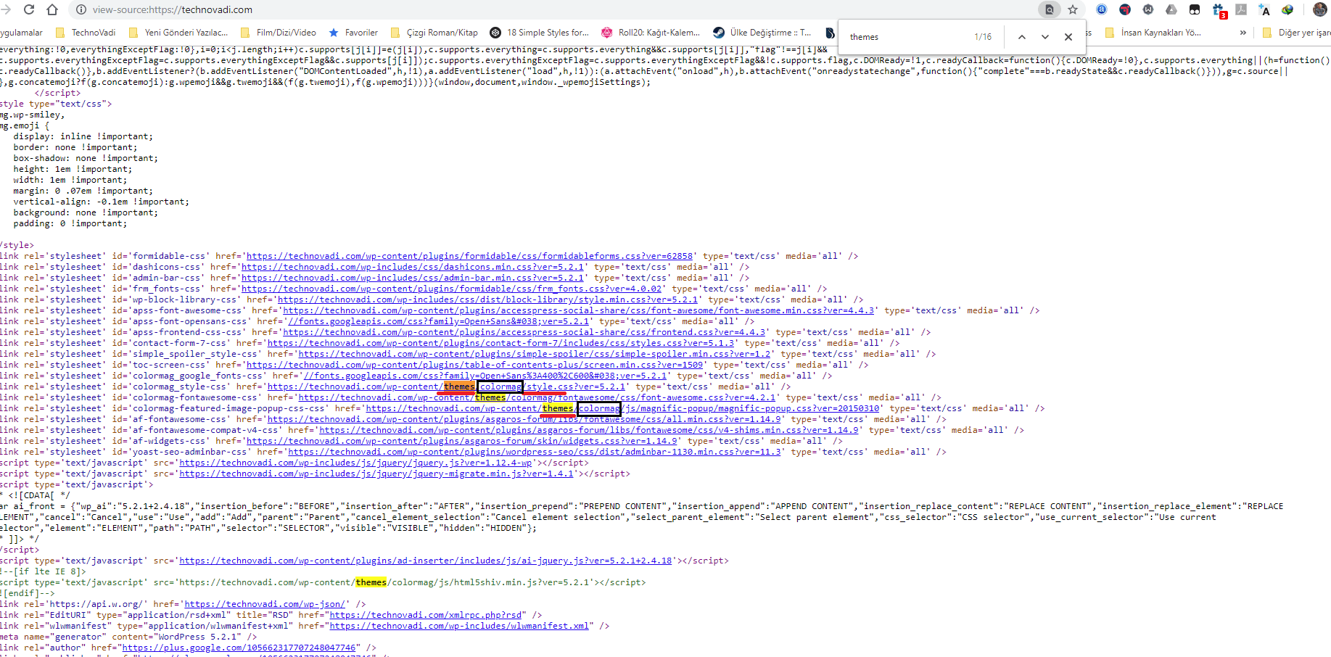
Task: Click the find-in-page icon in the address bar
Action: tap(1049, 9)
